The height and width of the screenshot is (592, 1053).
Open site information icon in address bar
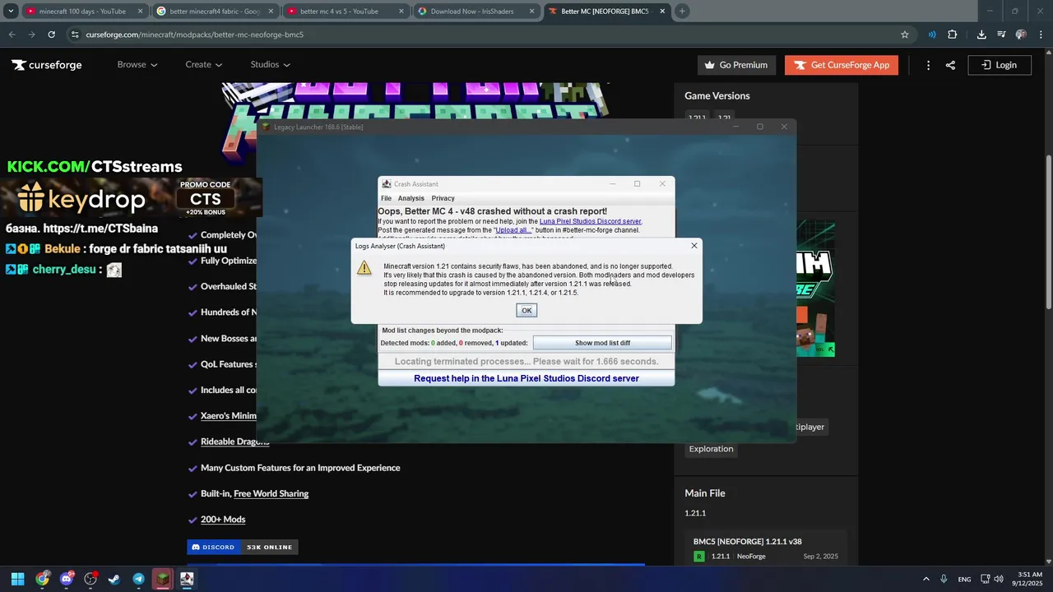coord(74,35)
